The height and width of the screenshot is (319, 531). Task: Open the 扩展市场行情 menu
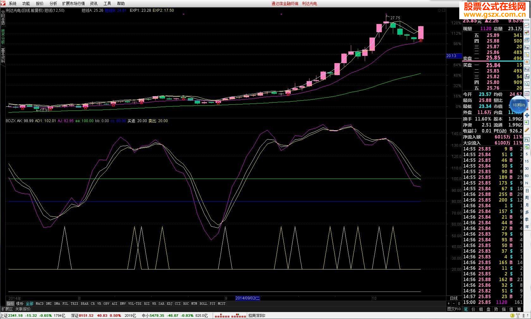[x=74, y=3]
